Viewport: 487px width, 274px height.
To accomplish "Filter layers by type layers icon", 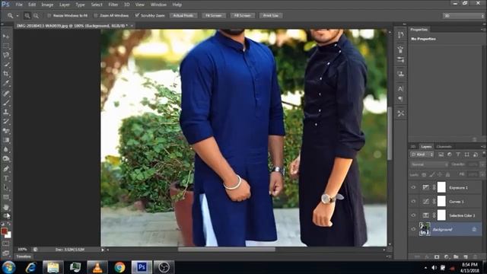I will pos(458,155).
